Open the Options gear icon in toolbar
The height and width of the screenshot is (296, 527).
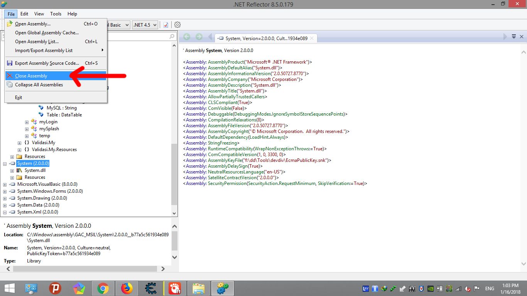177,25
